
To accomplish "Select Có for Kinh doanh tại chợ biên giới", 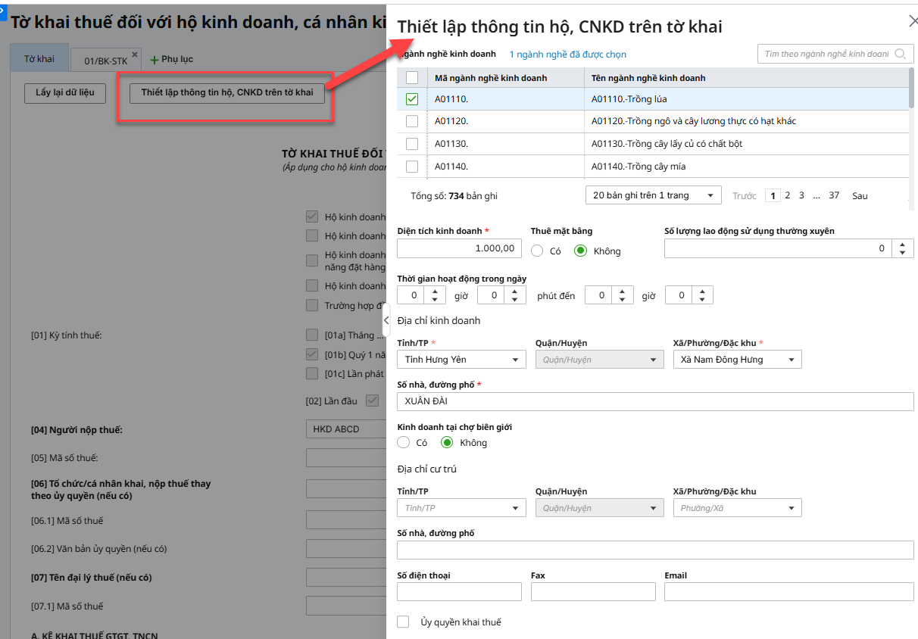I will tap(404, 442).
